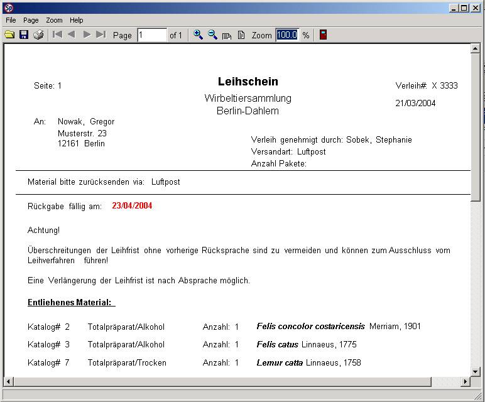
Task: Close the preview window
Action: click(x=476, y=8)
